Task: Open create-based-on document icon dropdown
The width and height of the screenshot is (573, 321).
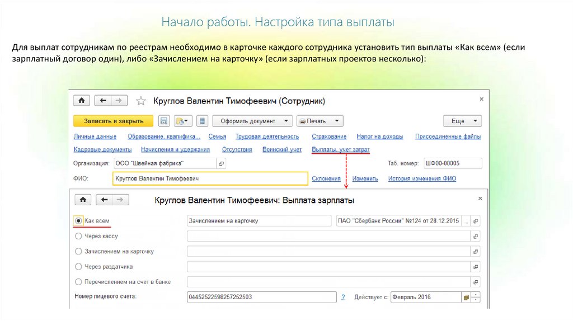Action: (x=182, y=121)
